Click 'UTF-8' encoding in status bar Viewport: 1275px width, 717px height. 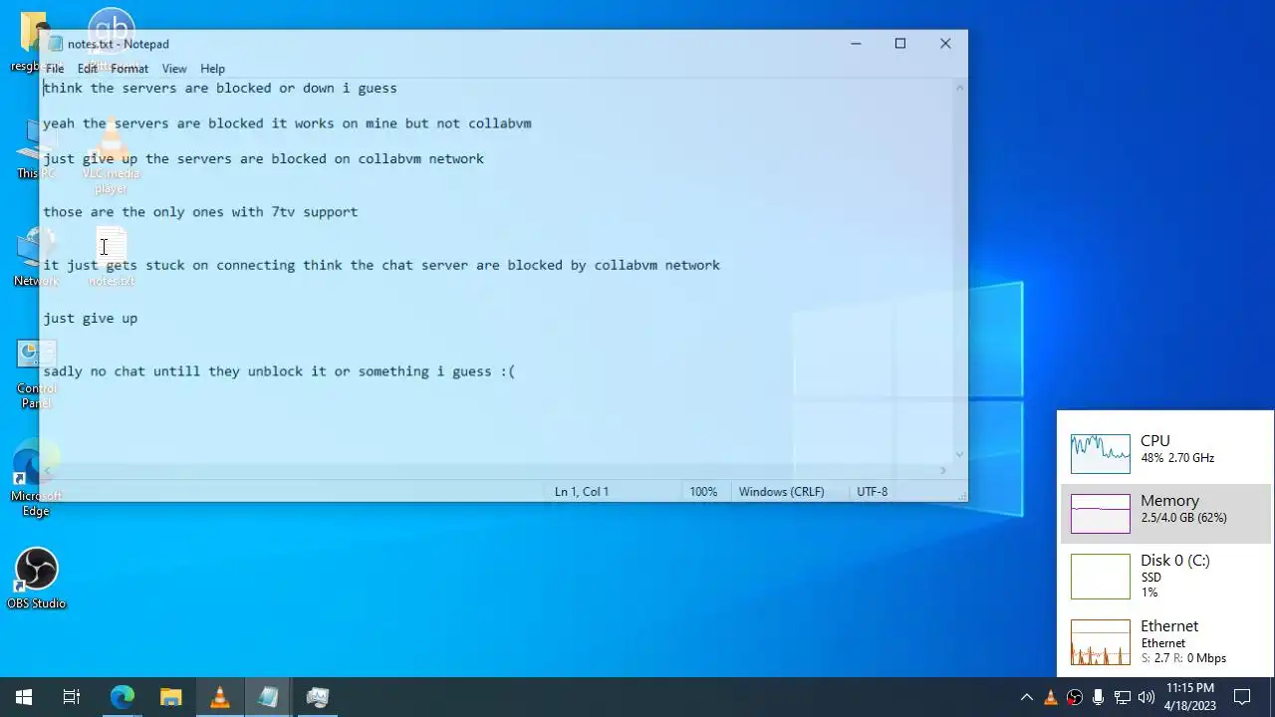(x=872, y=492)
